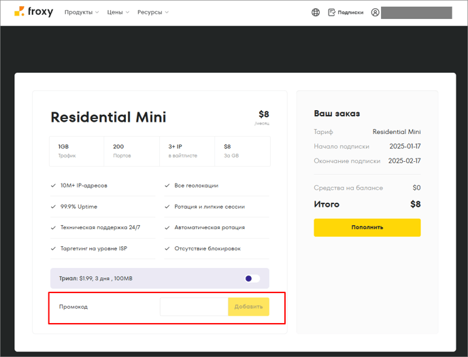Select the 1GB Трафик cell
Screen dimensions: 468x357
[77, 151]
